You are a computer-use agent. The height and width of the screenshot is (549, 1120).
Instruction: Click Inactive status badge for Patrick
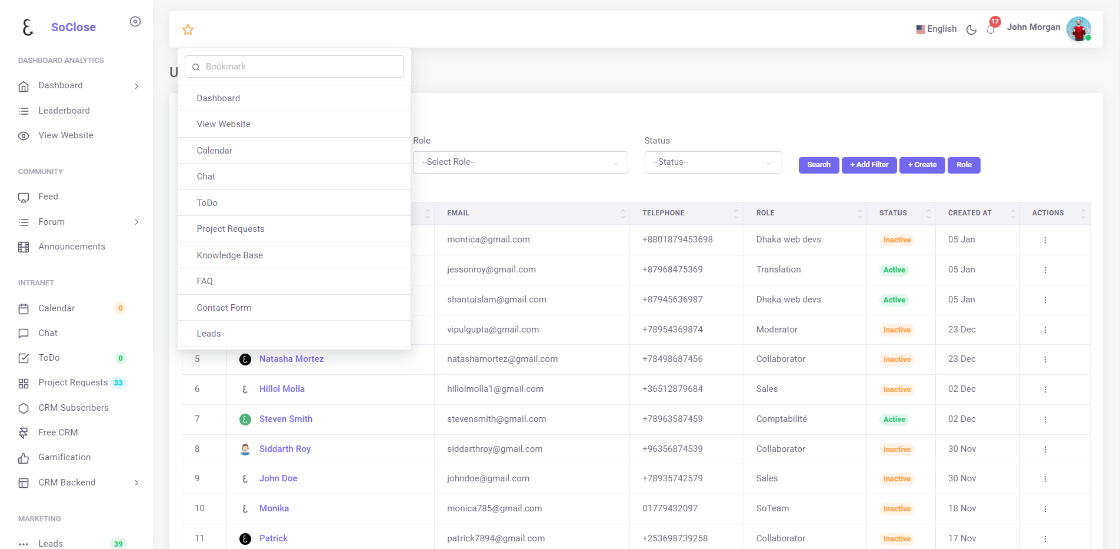pyautogui.click(x=896, y=539)
